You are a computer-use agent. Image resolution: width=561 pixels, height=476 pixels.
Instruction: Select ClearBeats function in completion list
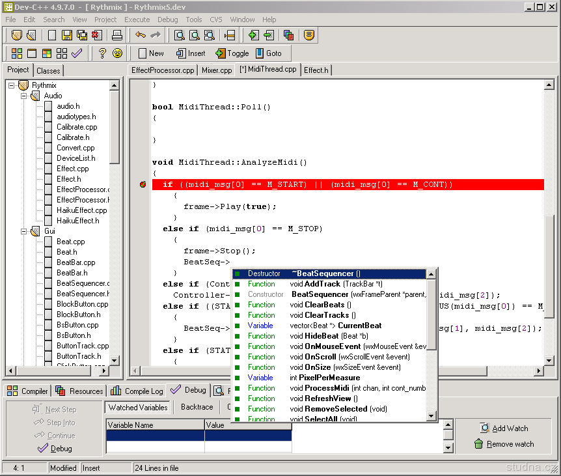point(324,305)
